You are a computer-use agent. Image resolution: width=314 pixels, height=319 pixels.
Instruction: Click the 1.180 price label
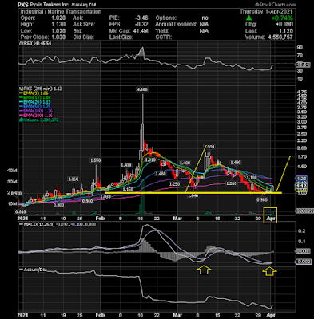click(x=252, y=178)
